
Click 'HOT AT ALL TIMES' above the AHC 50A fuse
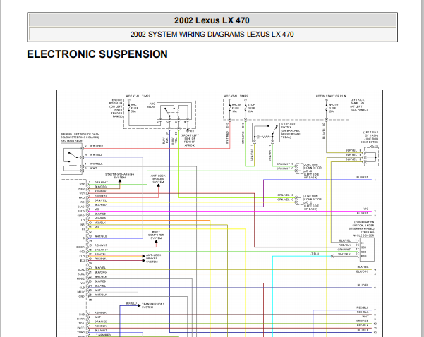138,96
